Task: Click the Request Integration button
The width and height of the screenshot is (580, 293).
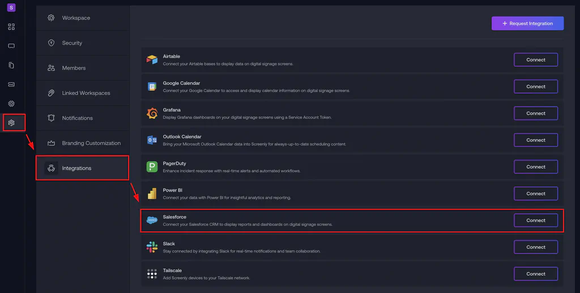Action: tap(527, 23)
